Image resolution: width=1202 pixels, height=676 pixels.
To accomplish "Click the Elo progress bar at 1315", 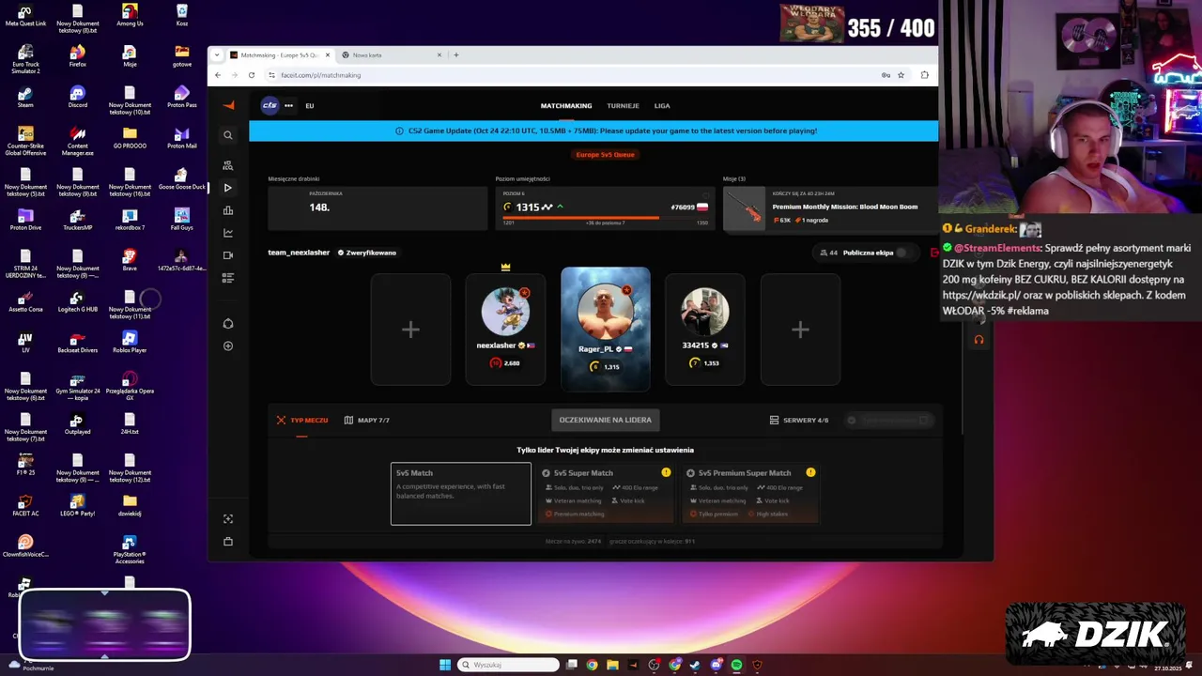I will pos(606,218).
